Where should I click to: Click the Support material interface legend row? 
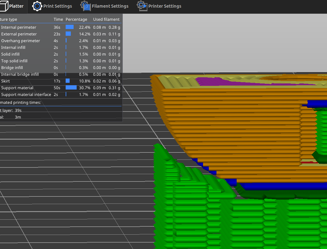click(x=61, y=94)
